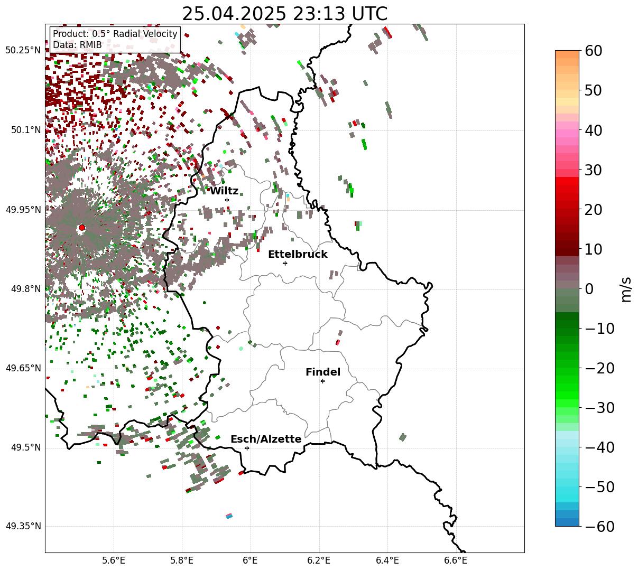This screenshot has width=638, height=571.
Task: Click the colorbar value −20
Action: [x=600, y=368]
